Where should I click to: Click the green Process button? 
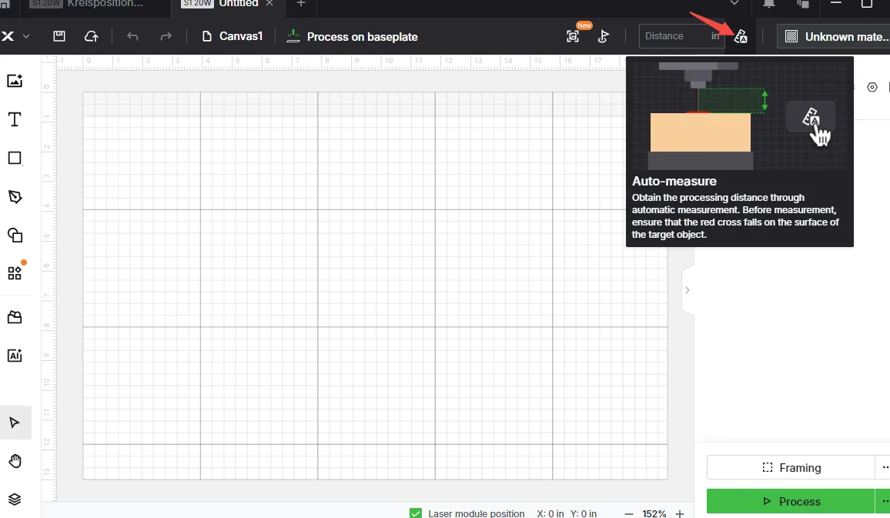(791, 501)
